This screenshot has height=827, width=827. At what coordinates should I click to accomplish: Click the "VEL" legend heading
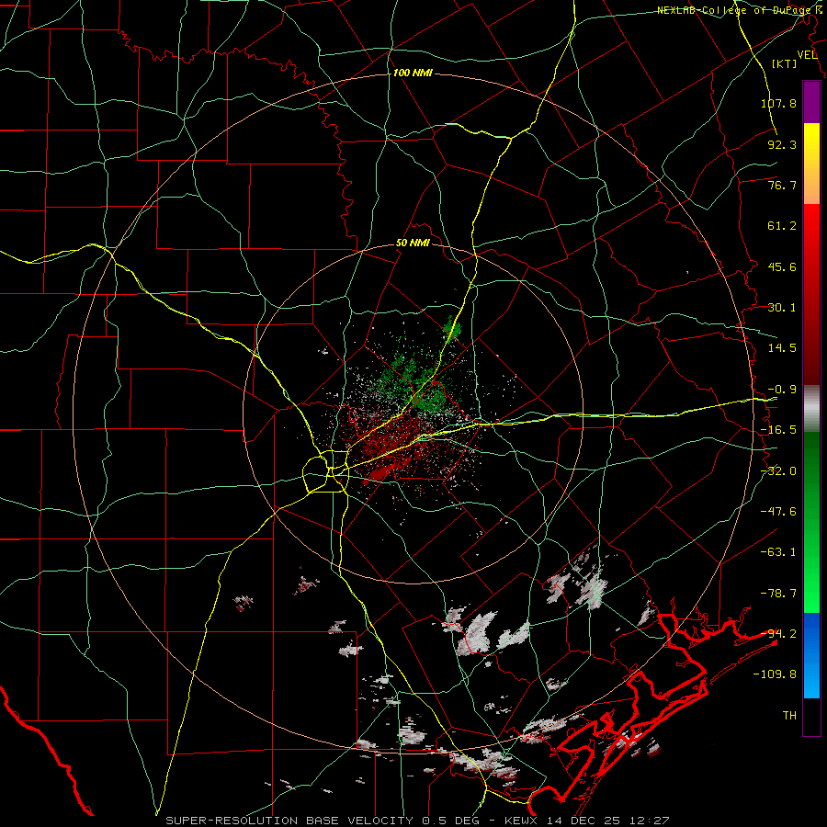click(808, 54)
